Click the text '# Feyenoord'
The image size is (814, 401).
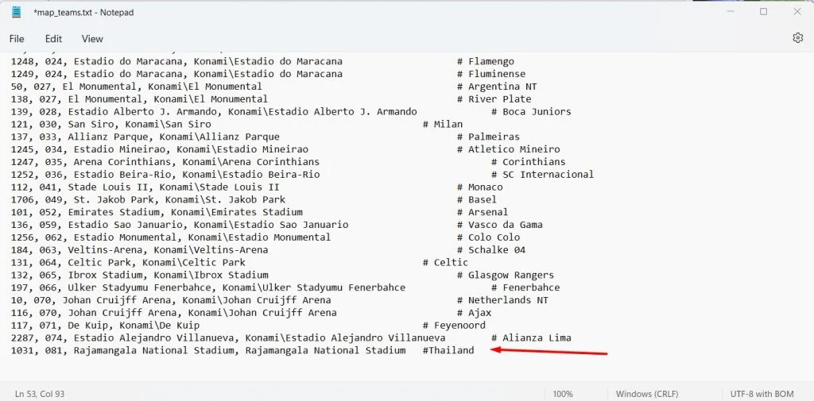point(454,326)
